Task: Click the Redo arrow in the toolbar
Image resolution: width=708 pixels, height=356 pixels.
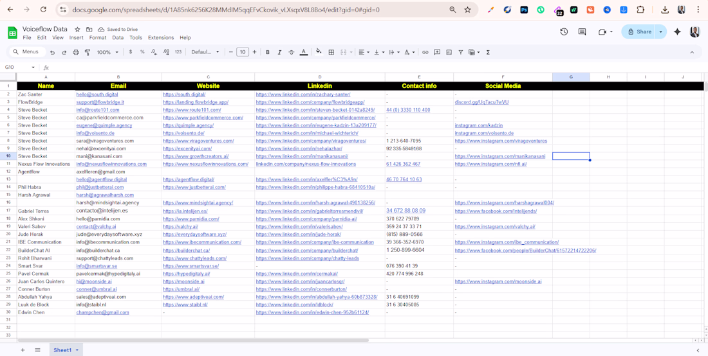Action: point(64,52)
